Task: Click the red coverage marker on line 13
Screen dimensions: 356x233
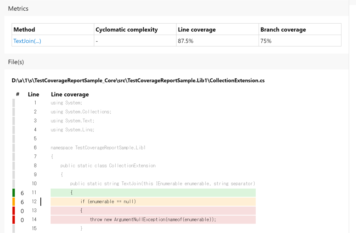Action: 14,210
